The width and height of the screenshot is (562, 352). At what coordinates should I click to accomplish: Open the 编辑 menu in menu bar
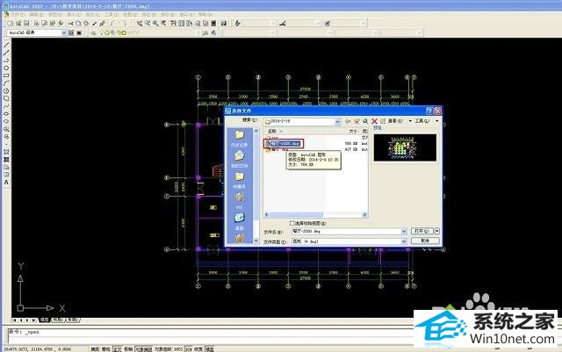(36, 14)
